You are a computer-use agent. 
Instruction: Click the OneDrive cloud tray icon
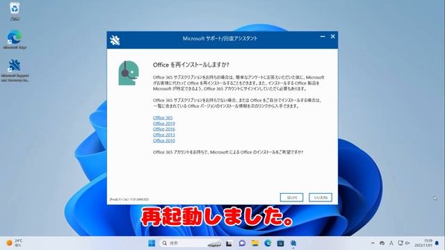(382, 243)
